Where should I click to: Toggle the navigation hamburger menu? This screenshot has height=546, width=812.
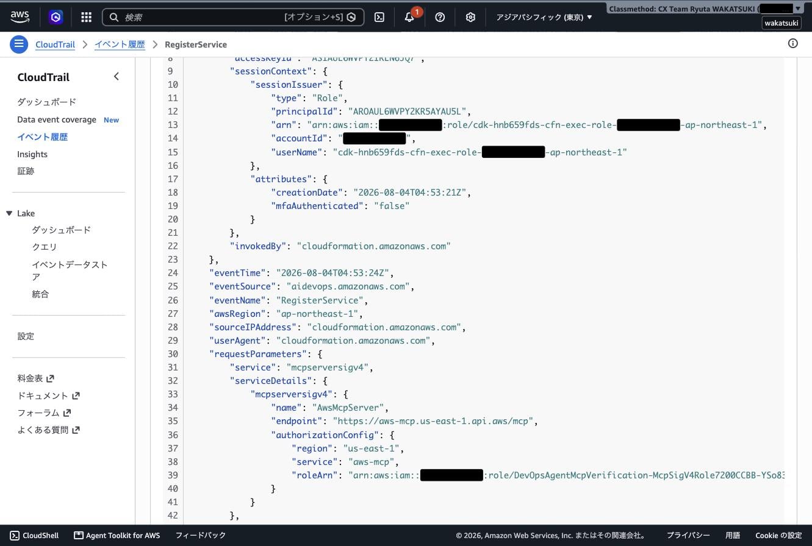pyautogui.click(x=19, y=44)
